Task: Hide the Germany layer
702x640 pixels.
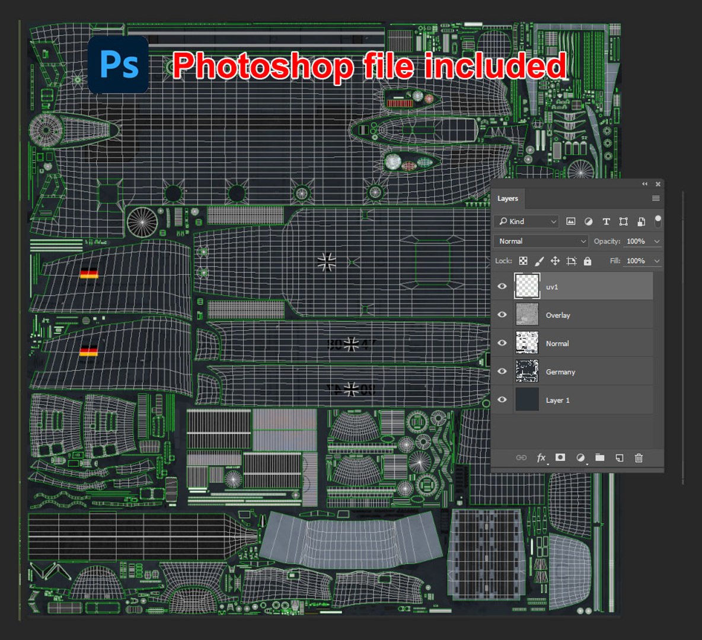Action: pyautogui.click(x=502, y=372)
